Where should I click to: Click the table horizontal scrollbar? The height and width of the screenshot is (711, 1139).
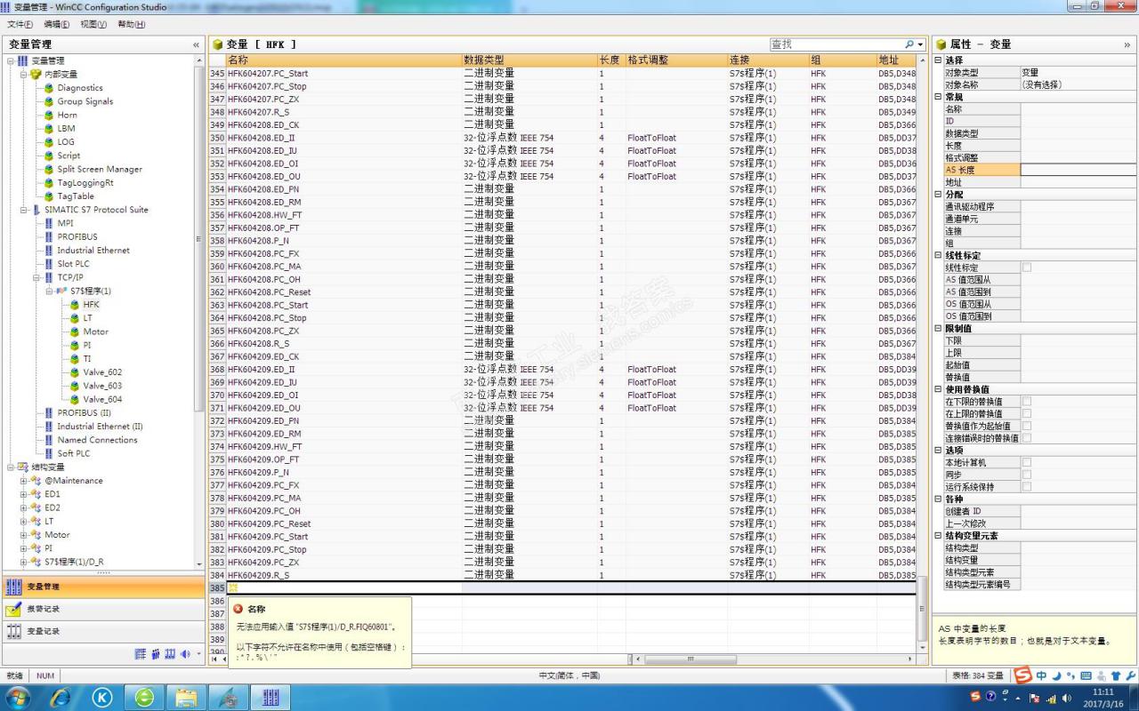pyautogui.click(x=691, y=659)
